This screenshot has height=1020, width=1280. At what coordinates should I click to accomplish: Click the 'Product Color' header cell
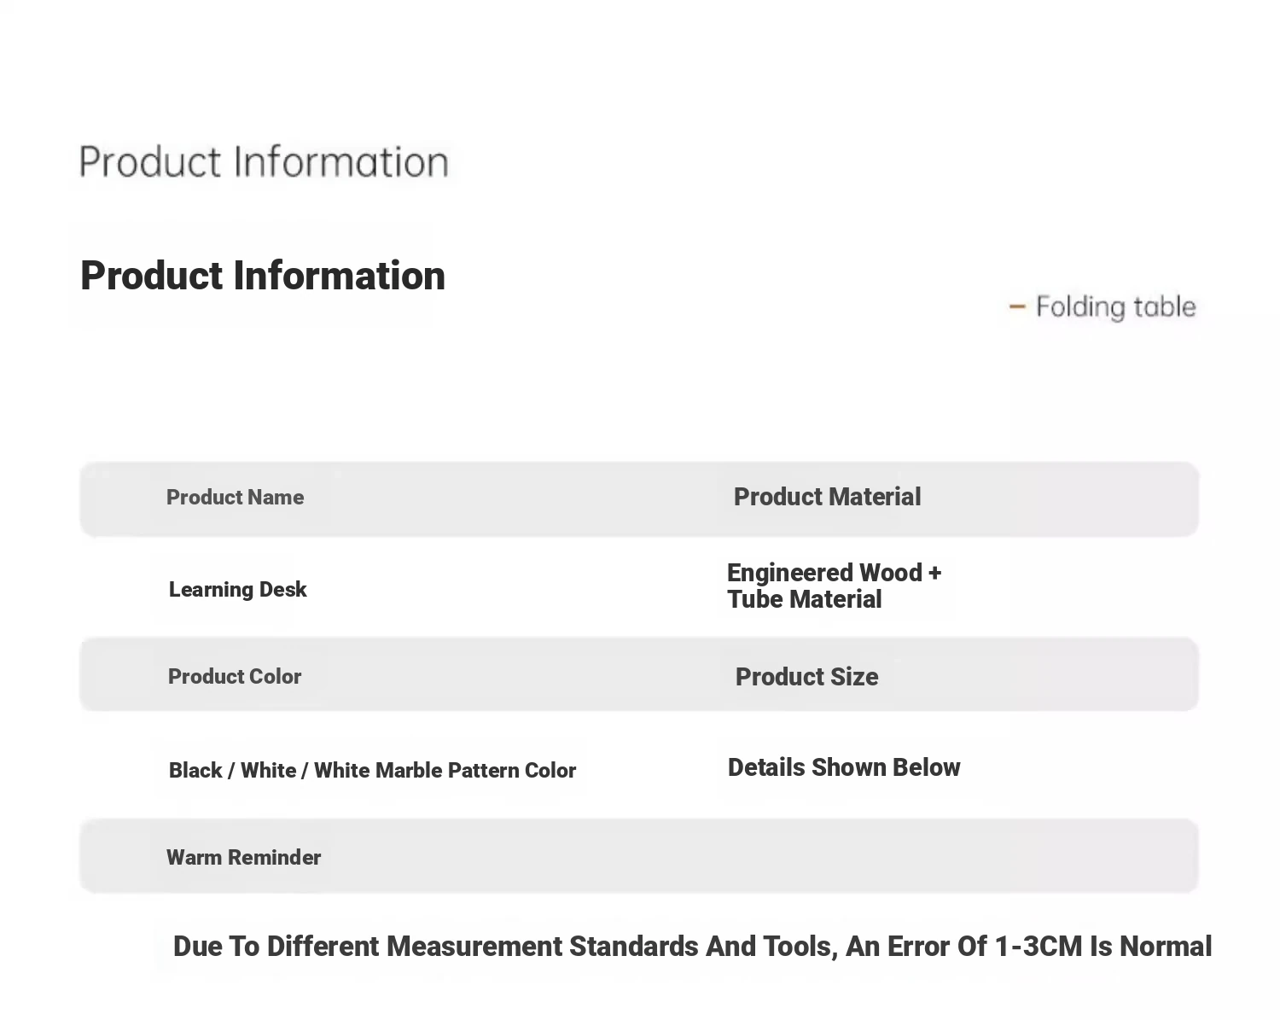tap(235, 677)
